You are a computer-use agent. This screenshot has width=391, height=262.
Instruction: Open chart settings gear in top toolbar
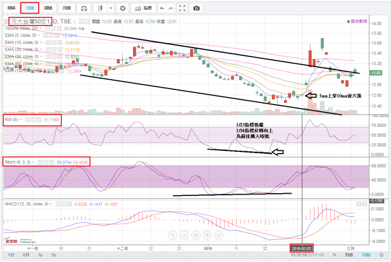(122, 8)
